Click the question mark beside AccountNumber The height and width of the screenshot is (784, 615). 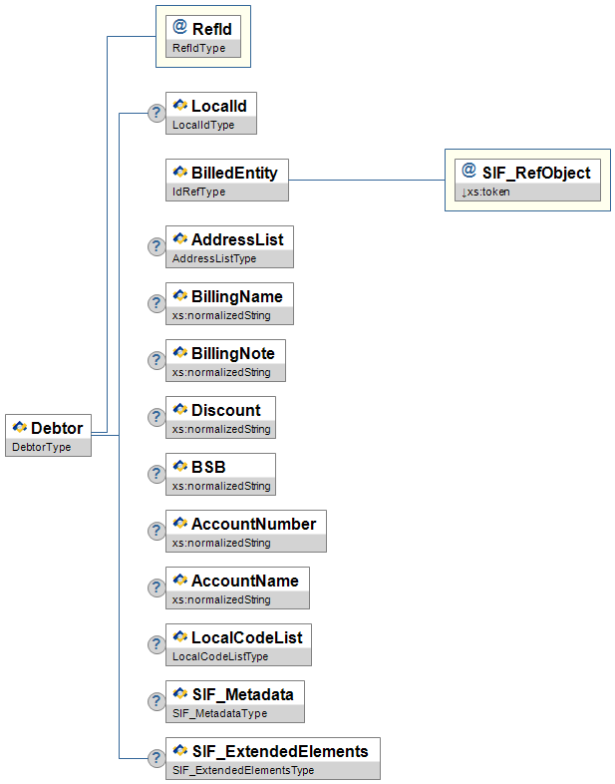click(155, 531)
